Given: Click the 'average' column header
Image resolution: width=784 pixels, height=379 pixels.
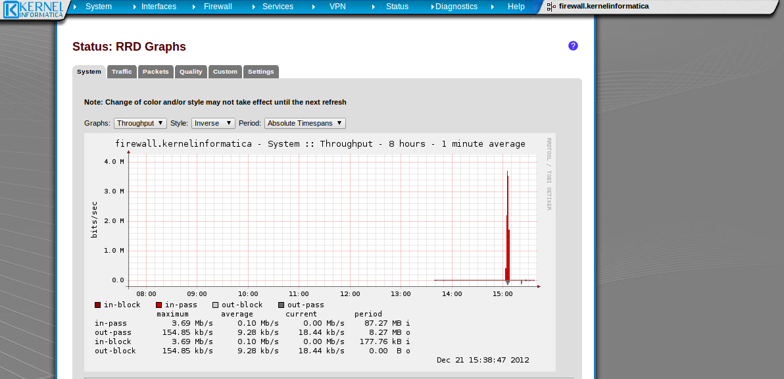Looking at the screenshot, I should [x=237, y=314].
